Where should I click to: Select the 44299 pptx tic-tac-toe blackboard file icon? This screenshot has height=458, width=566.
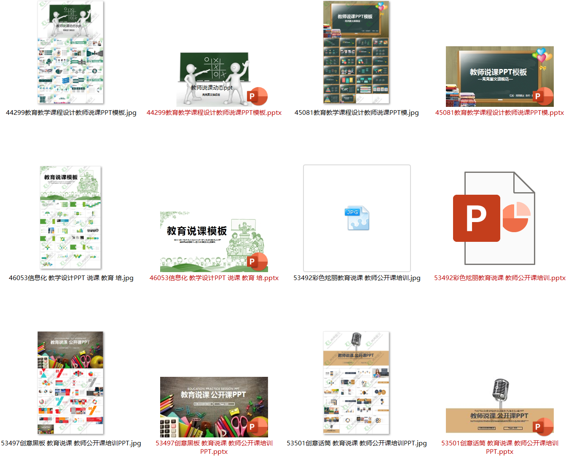(x=214, y=80)
